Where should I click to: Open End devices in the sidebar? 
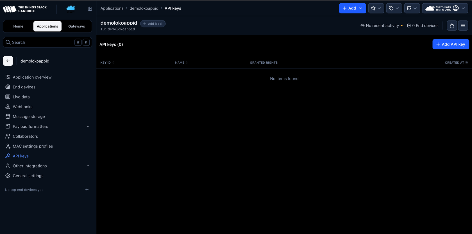(47, 87)
